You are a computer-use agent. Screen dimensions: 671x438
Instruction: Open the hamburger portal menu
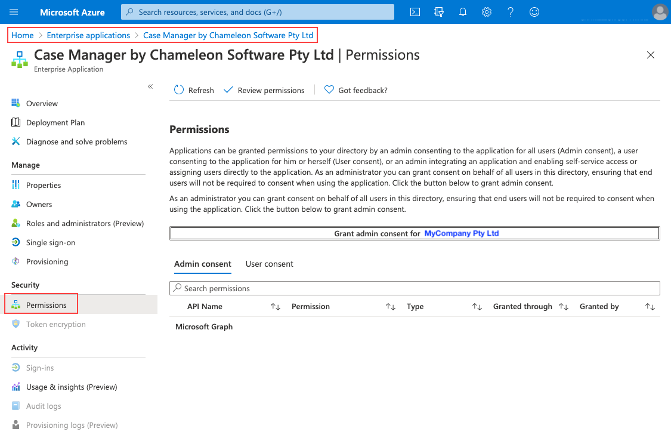click(14, 12)
